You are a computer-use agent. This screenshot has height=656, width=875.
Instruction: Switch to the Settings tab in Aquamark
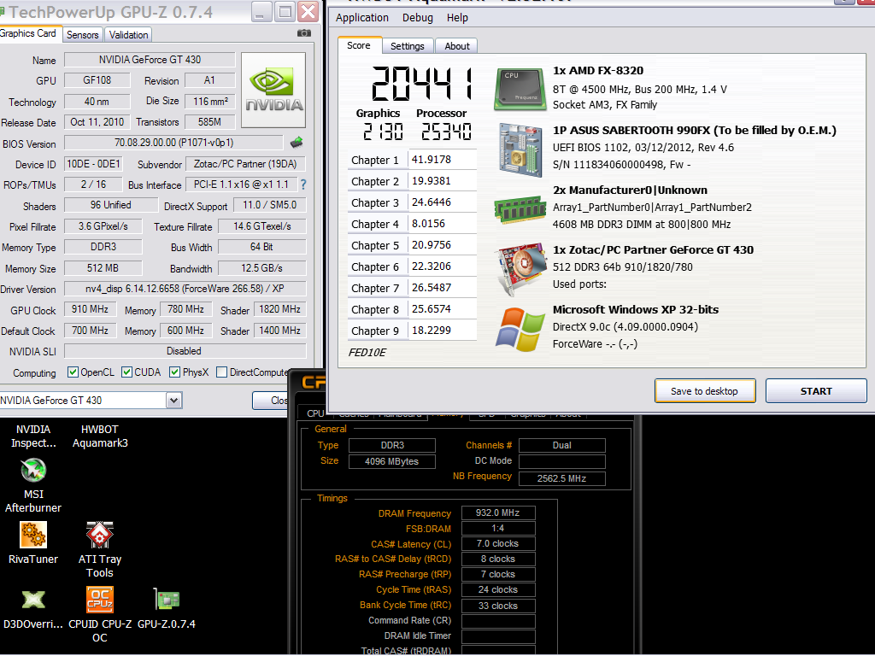tap(407, 46)
